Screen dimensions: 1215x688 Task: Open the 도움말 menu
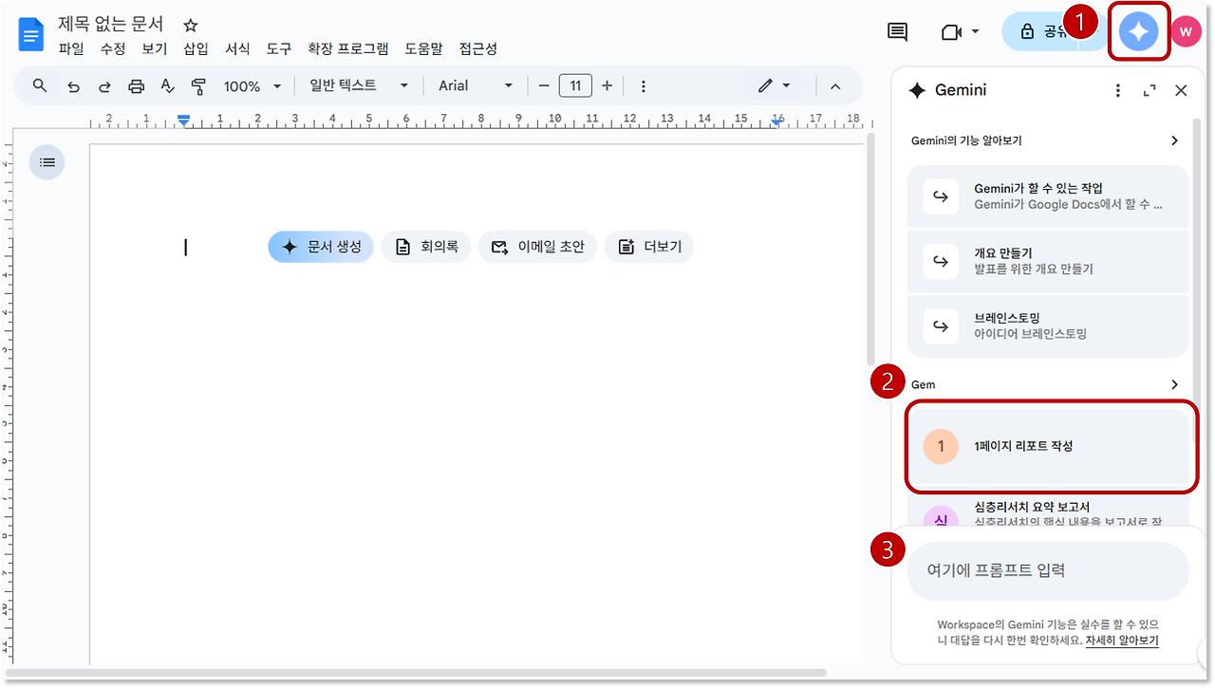coord(423,49)
